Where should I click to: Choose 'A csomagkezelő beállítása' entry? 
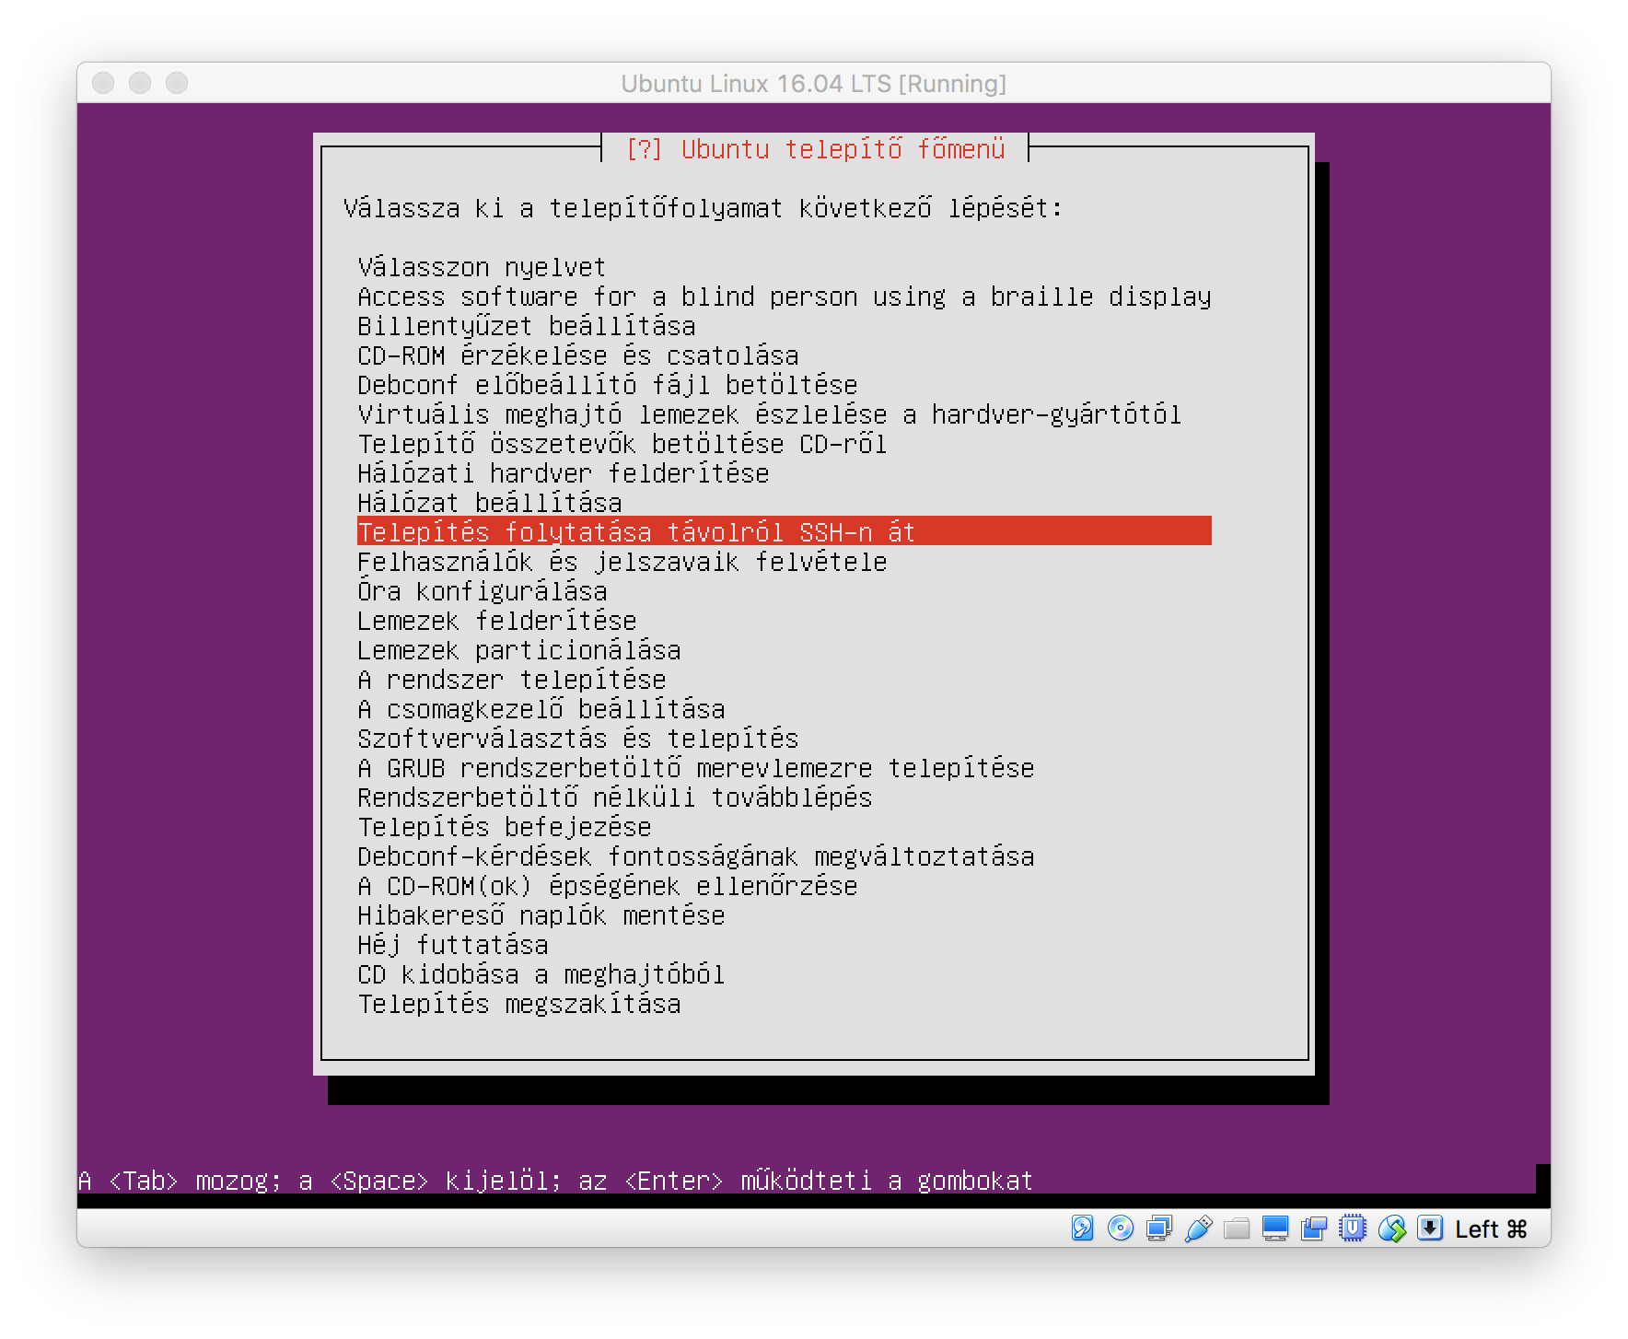541,709
